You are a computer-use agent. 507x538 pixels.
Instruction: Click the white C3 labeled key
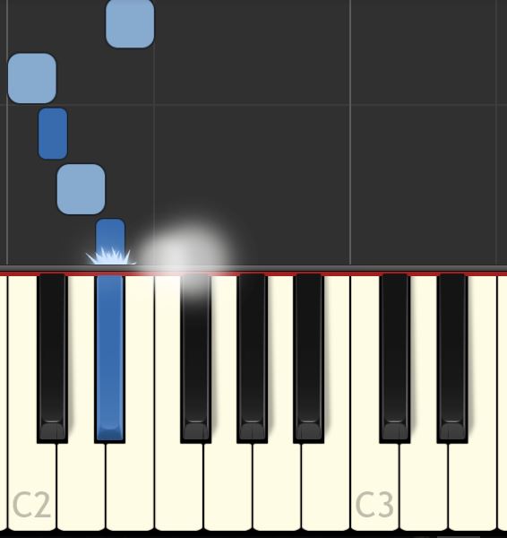374,487
